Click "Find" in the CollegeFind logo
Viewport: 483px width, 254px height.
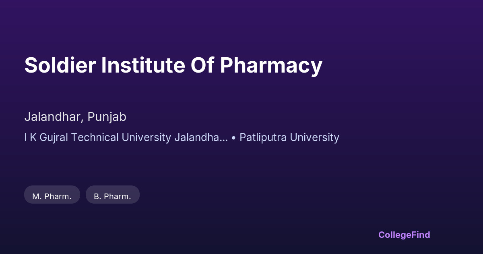pyautogui.click(x=421, y=235)
